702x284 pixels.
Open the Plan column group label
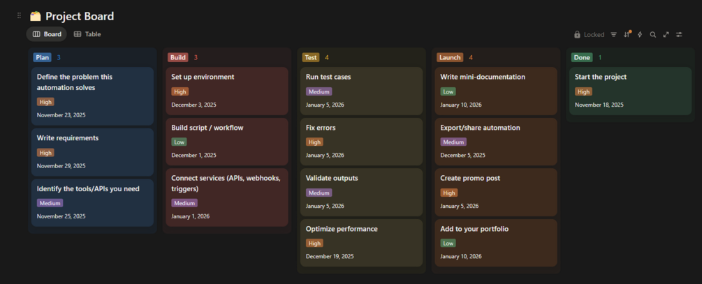point(42,57)
